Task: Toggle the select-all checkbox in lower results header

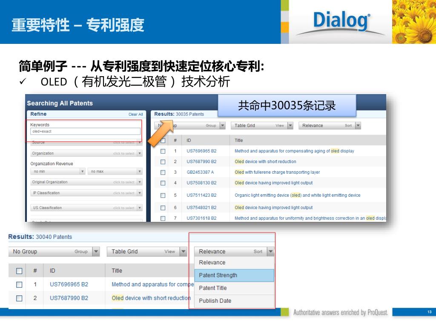Action: click(x=19, y=271)
